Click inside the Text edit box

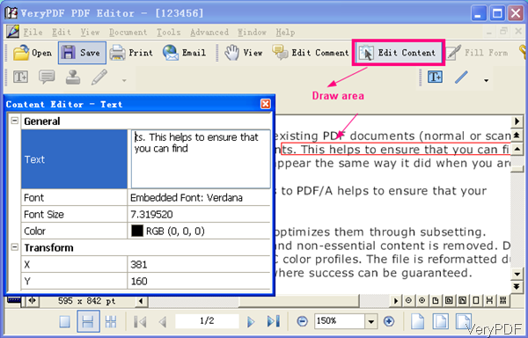pyautogui.click(x=201, y=159)
